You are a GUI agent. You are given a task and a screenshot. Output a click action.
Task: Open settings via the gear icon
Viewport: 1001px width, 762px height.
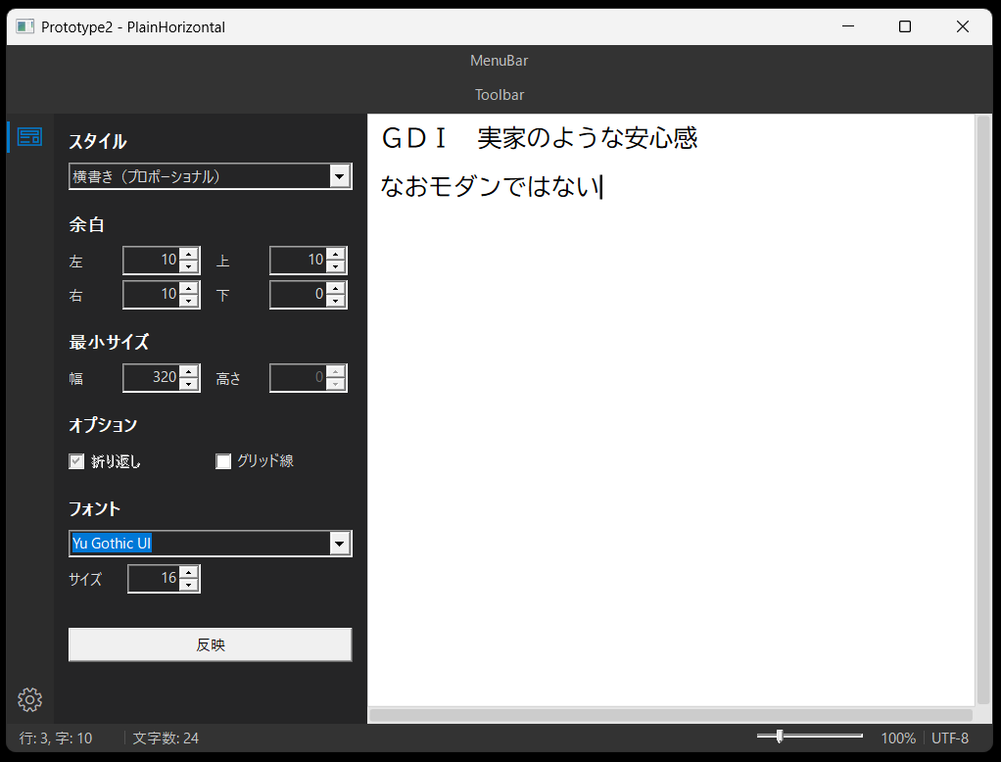tap(29, 699)
